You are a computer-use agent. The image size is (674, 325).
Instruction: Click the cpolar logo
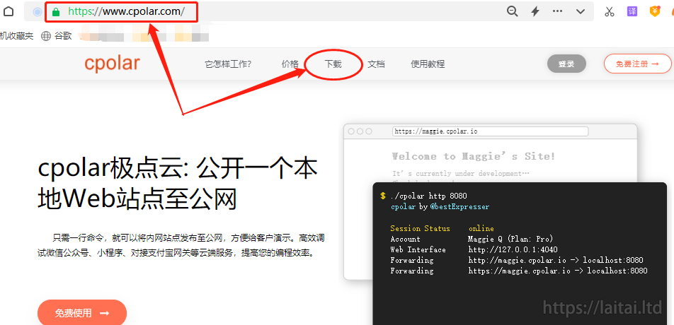click(112, 64)
